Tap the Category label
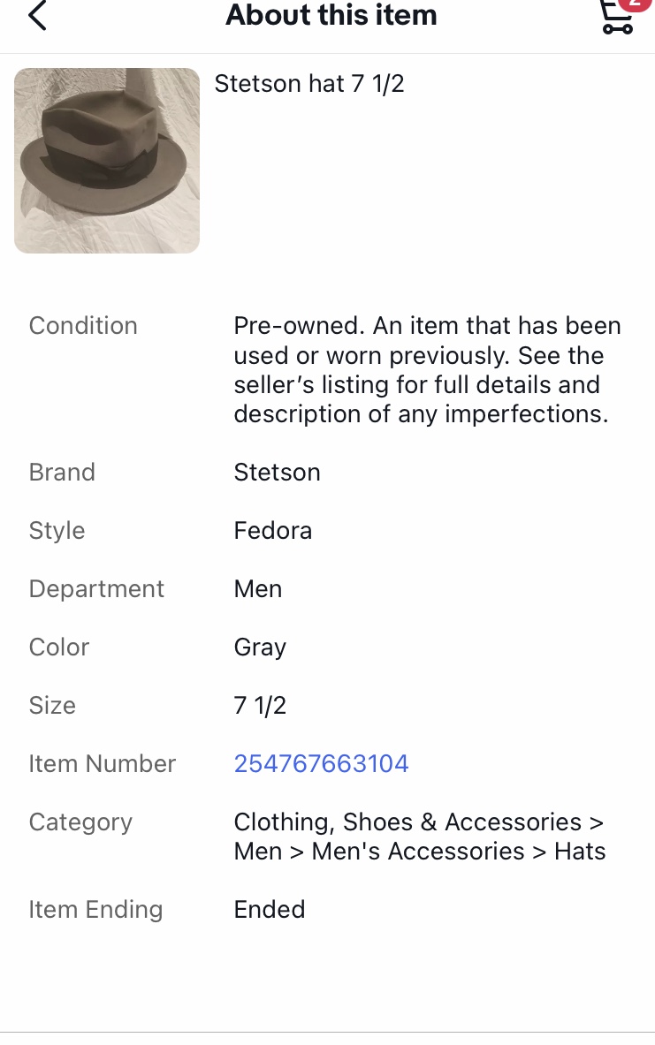The image size is (655, 1045). (x=80, y=822)
